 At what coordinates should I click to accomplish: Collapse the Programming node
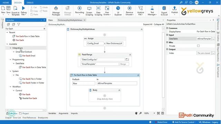(x=10, y=60)
